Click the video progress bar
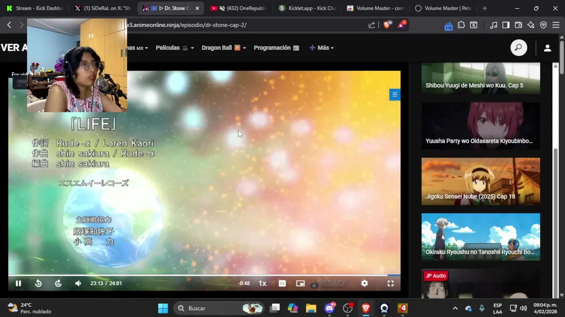 click(x=204, y=275)
